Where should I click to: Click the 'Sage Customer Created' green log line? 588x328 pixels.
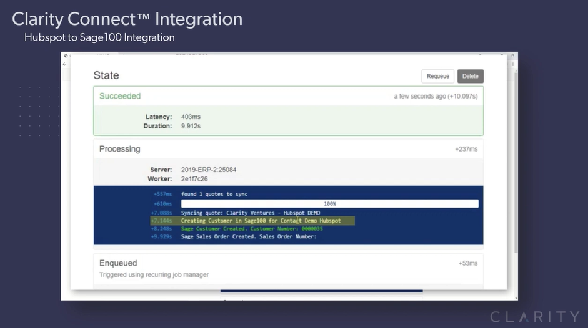[252, 229]
